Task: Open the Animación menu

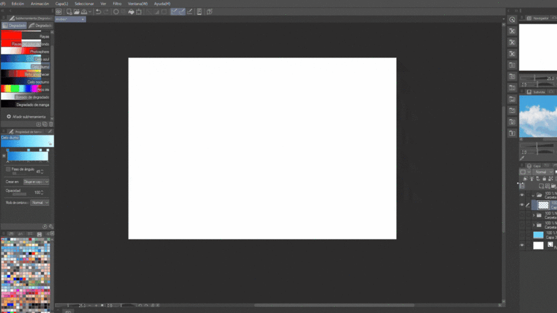Action: pos(40,3)
